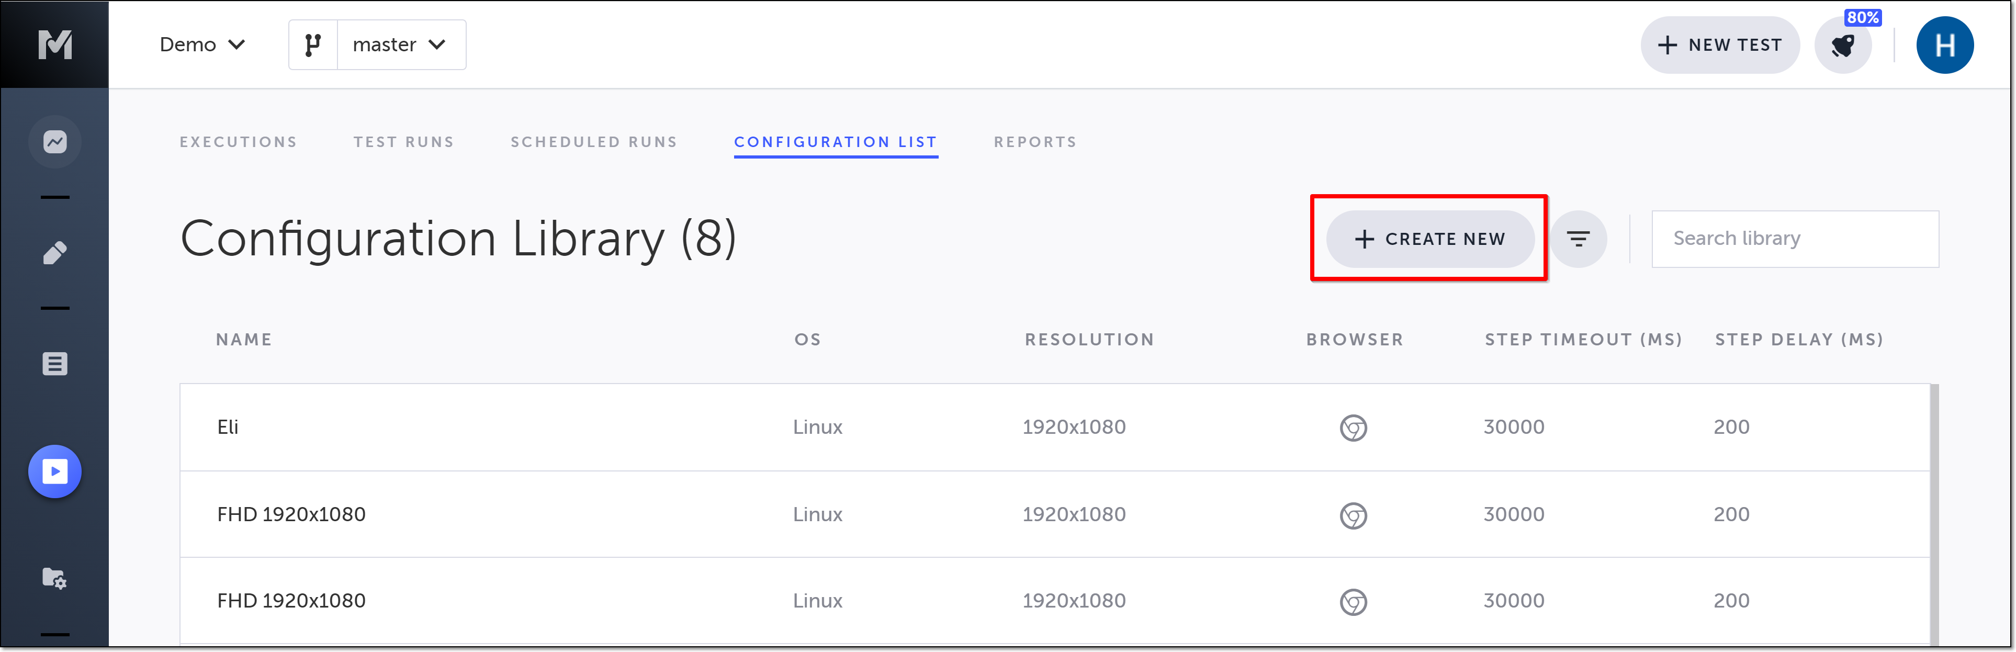
Task: Click the New Test button
Action: pyautogui.click(x=1719, y=46)
